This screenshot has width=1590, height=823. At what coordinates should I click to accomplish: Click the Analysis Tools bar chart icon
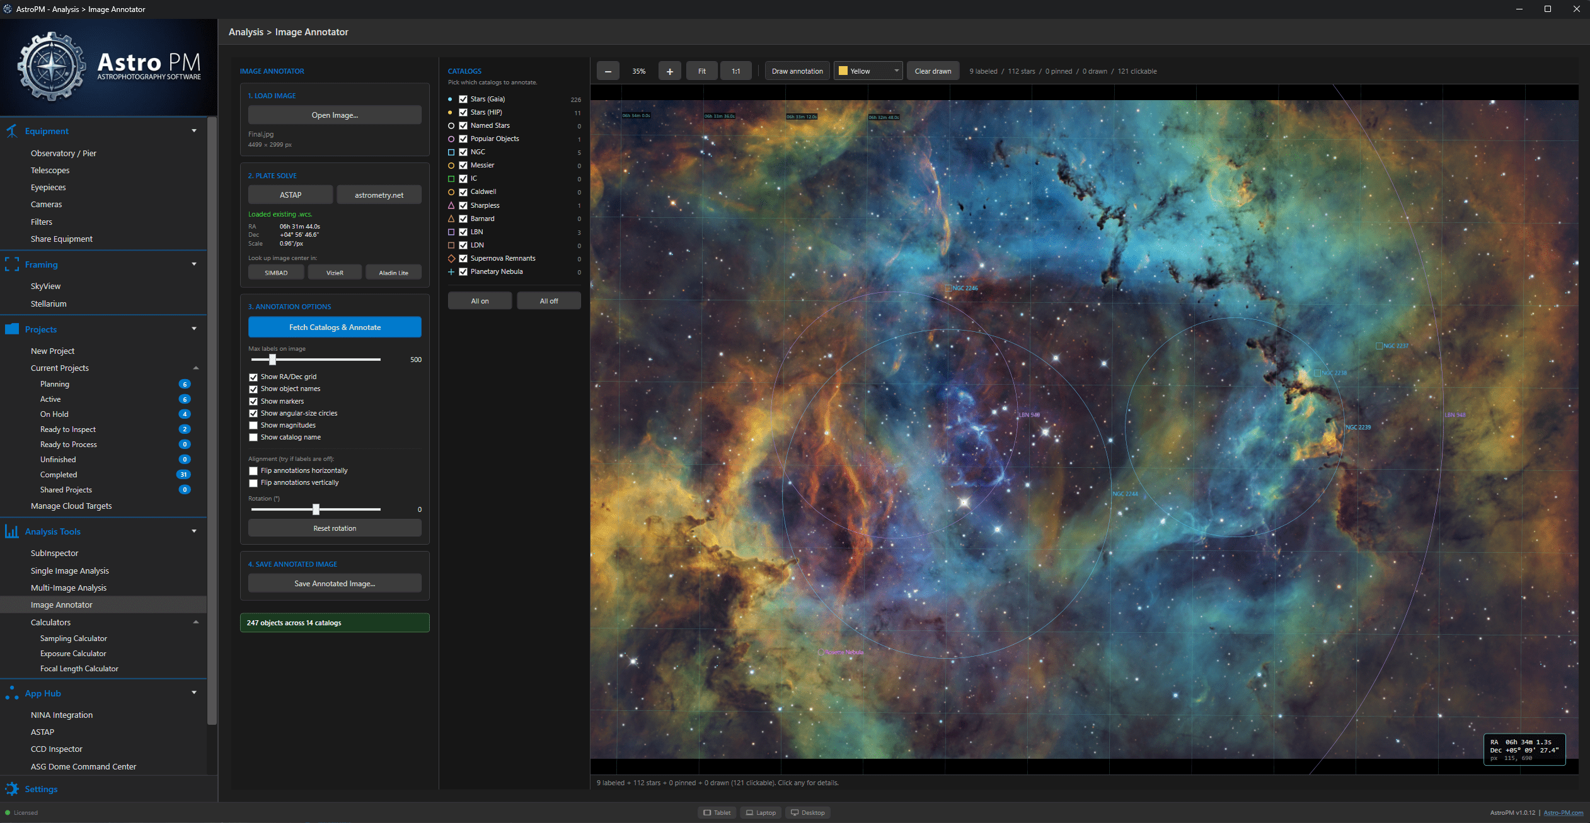coord(12,531)
